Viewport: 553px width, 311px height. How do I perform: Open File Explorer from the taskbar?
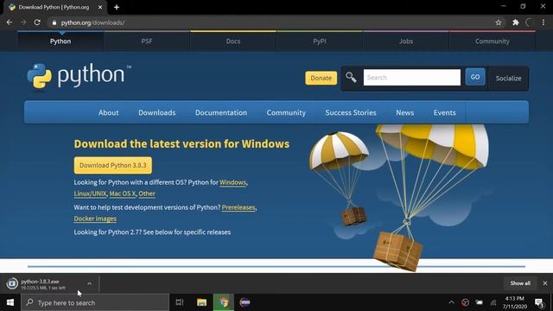pyautogui.click(x=201, y=302)
